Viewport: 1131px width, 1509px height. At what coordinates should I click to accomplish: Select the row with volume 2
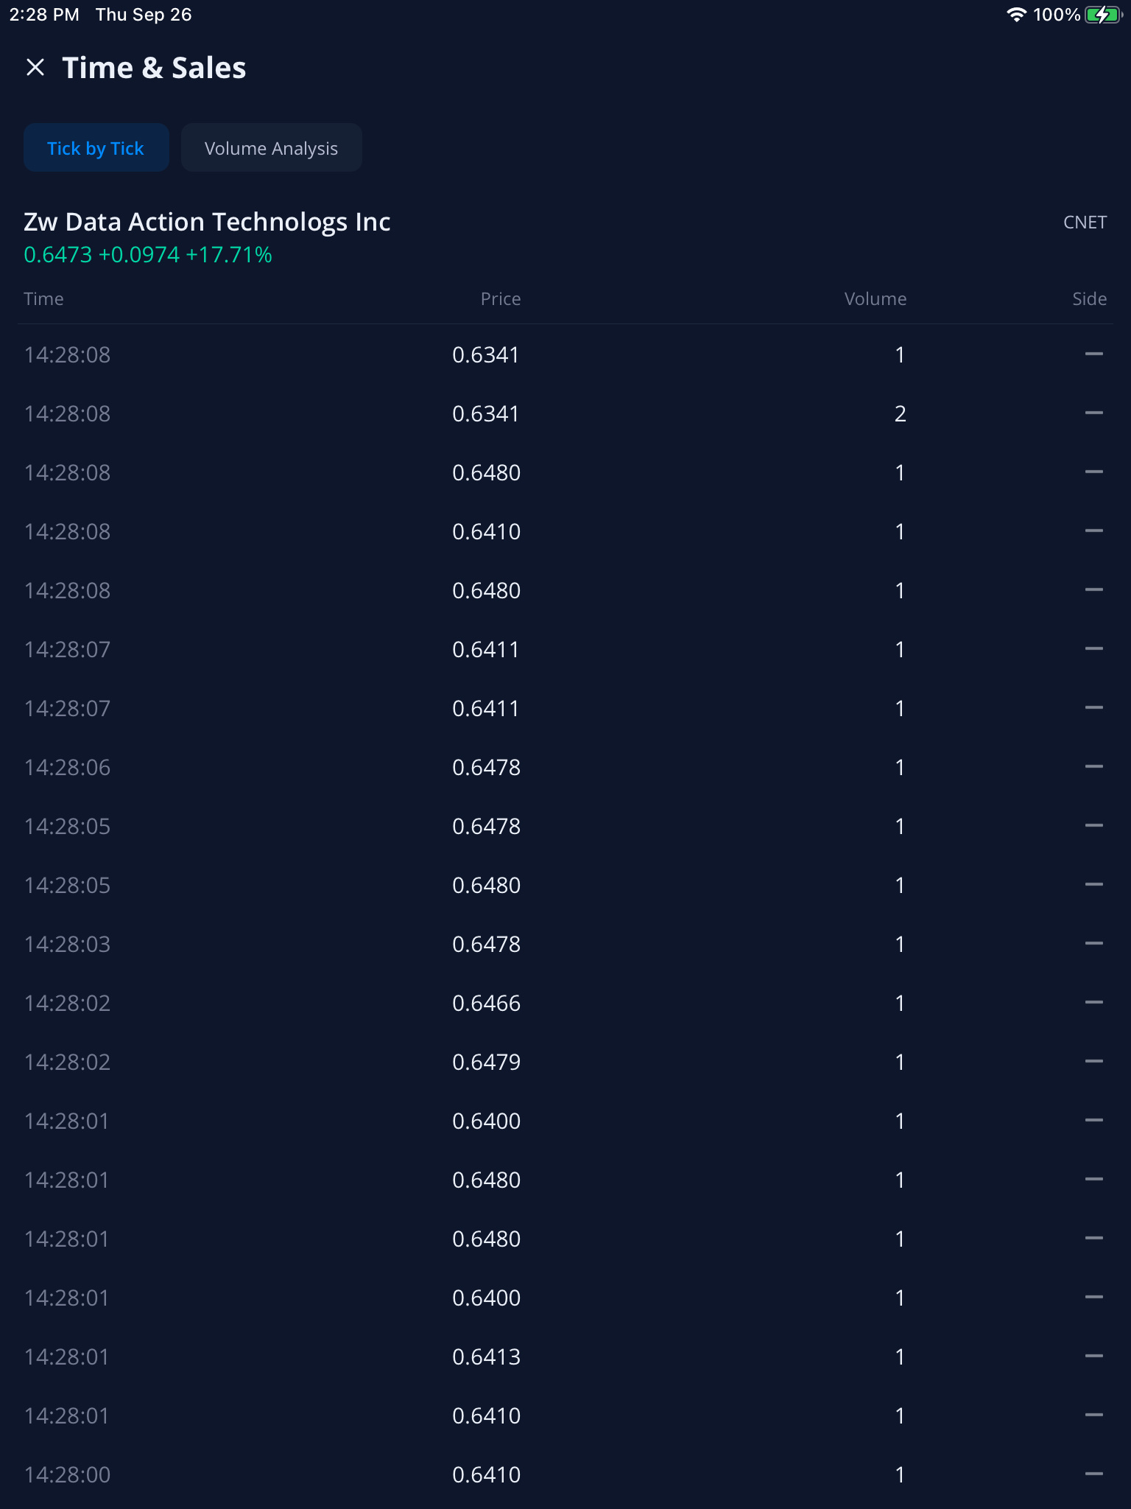pyautogui.click(x=565, y=413)
